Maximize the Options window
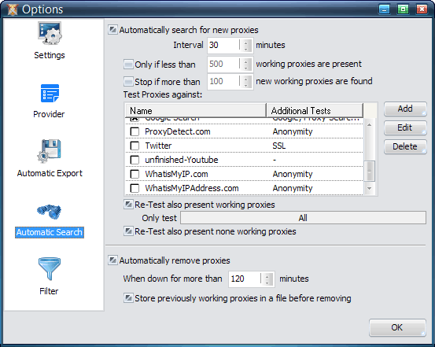Viewport: 435px width, 347px height. tap(403, 9)
